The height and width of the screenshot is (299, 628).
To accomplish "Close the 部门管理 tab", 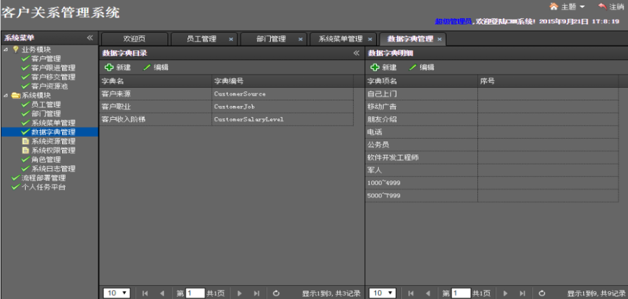I will pyautogui.click(x=300, y=39).
